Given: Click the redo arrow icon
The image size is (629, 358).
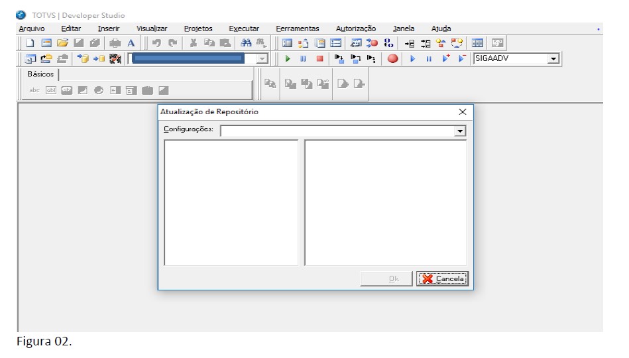Looking at the screenshot, I should click(x=173, y=43).
